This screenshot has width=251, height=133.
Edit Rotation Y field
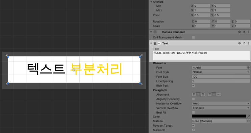click(x=223, y=21)
